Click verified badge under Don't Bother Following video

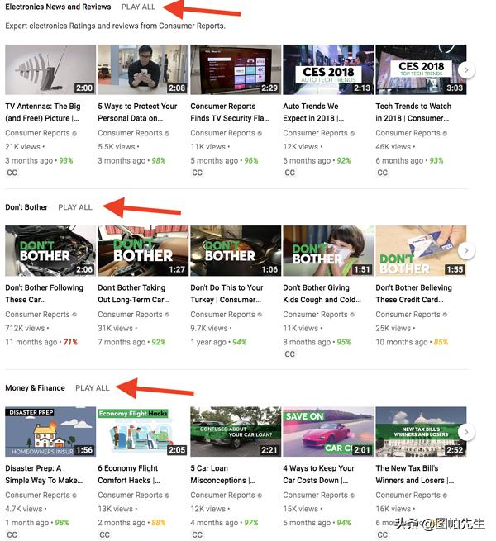[x=74, y=315]
